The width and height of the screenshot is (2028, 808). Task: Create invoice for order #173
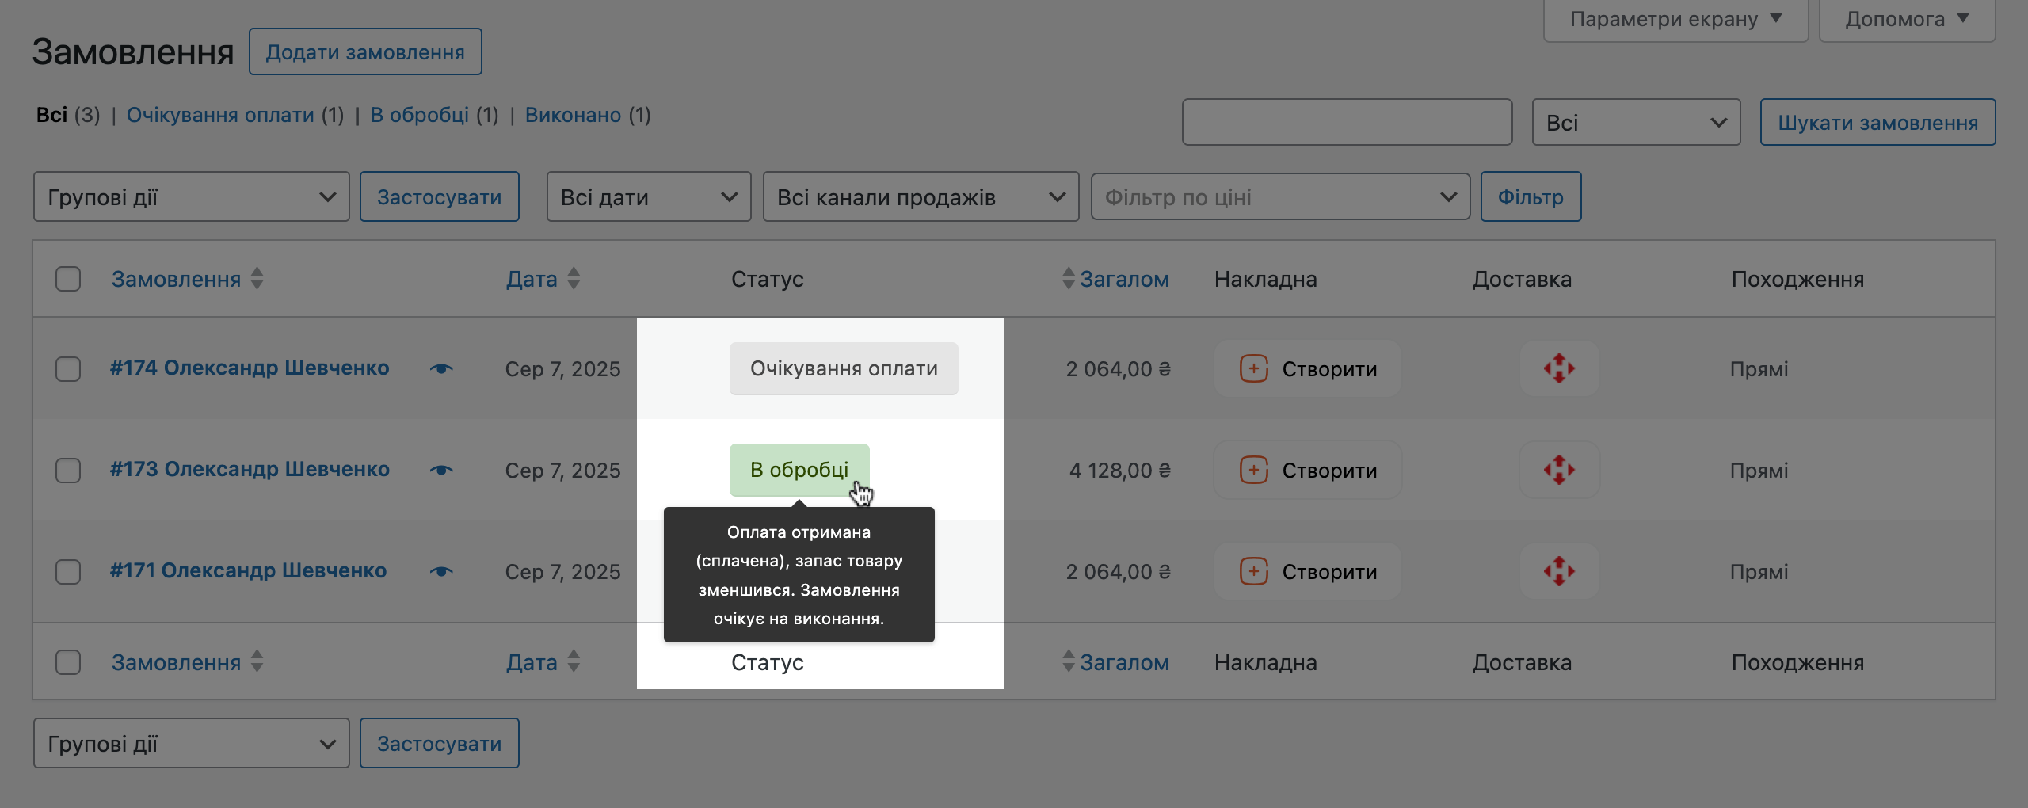point(1308,470)
